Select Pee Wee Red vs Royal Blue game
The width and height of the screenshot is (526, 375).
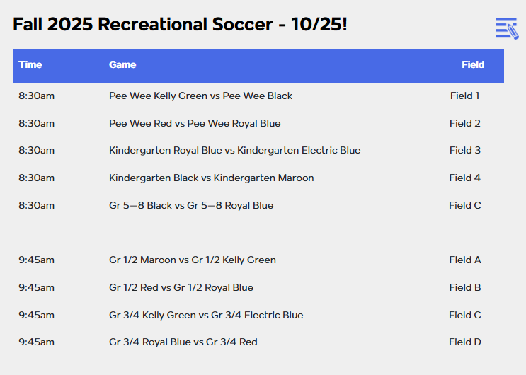195,124
